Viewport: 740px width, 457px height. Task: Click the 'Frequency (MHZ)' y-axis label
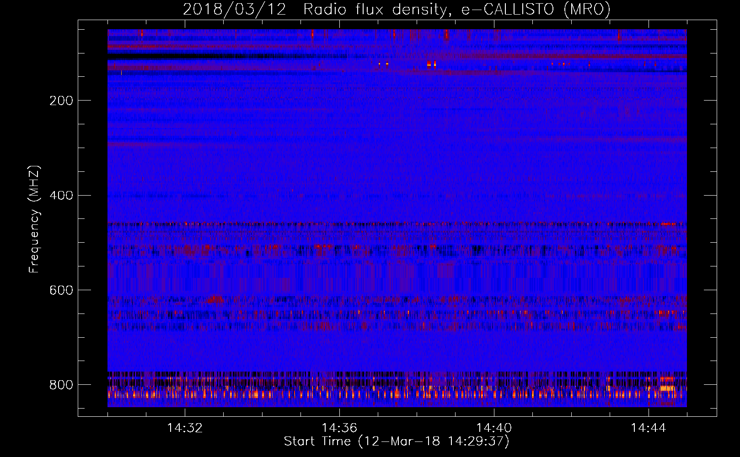click(x=34, y=219)
